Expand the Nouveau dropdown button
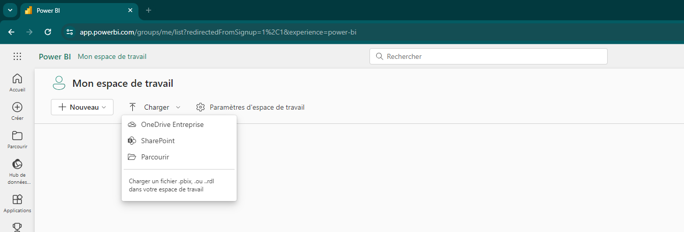Viewport: 684px width, 232px height. pyautogui.click(x=82, y=107)
